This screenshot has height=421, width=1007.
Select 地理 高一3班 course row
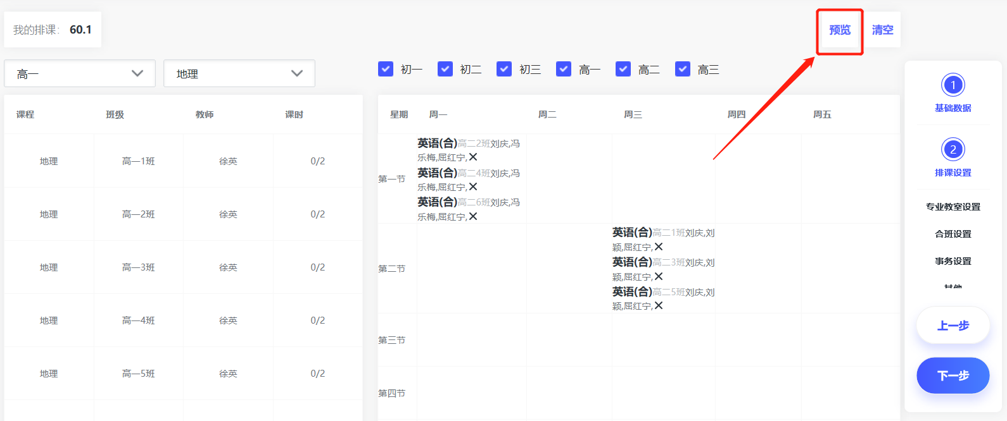click(x=184, y=267)
